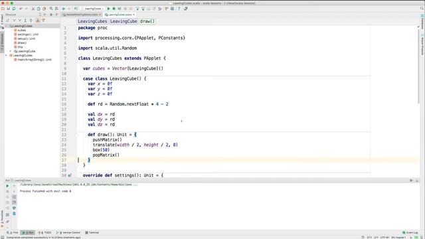
Task: Click the Undo arrow in toolbar
Action: tap(21, 9)
